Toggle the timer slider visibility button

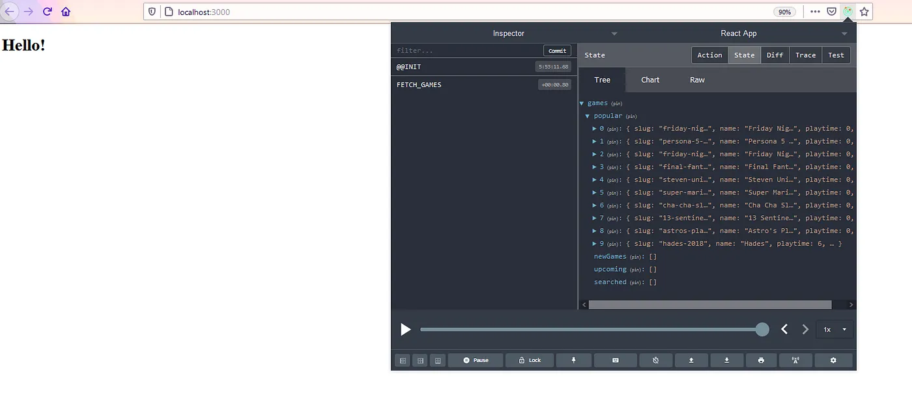pos(655,360)
